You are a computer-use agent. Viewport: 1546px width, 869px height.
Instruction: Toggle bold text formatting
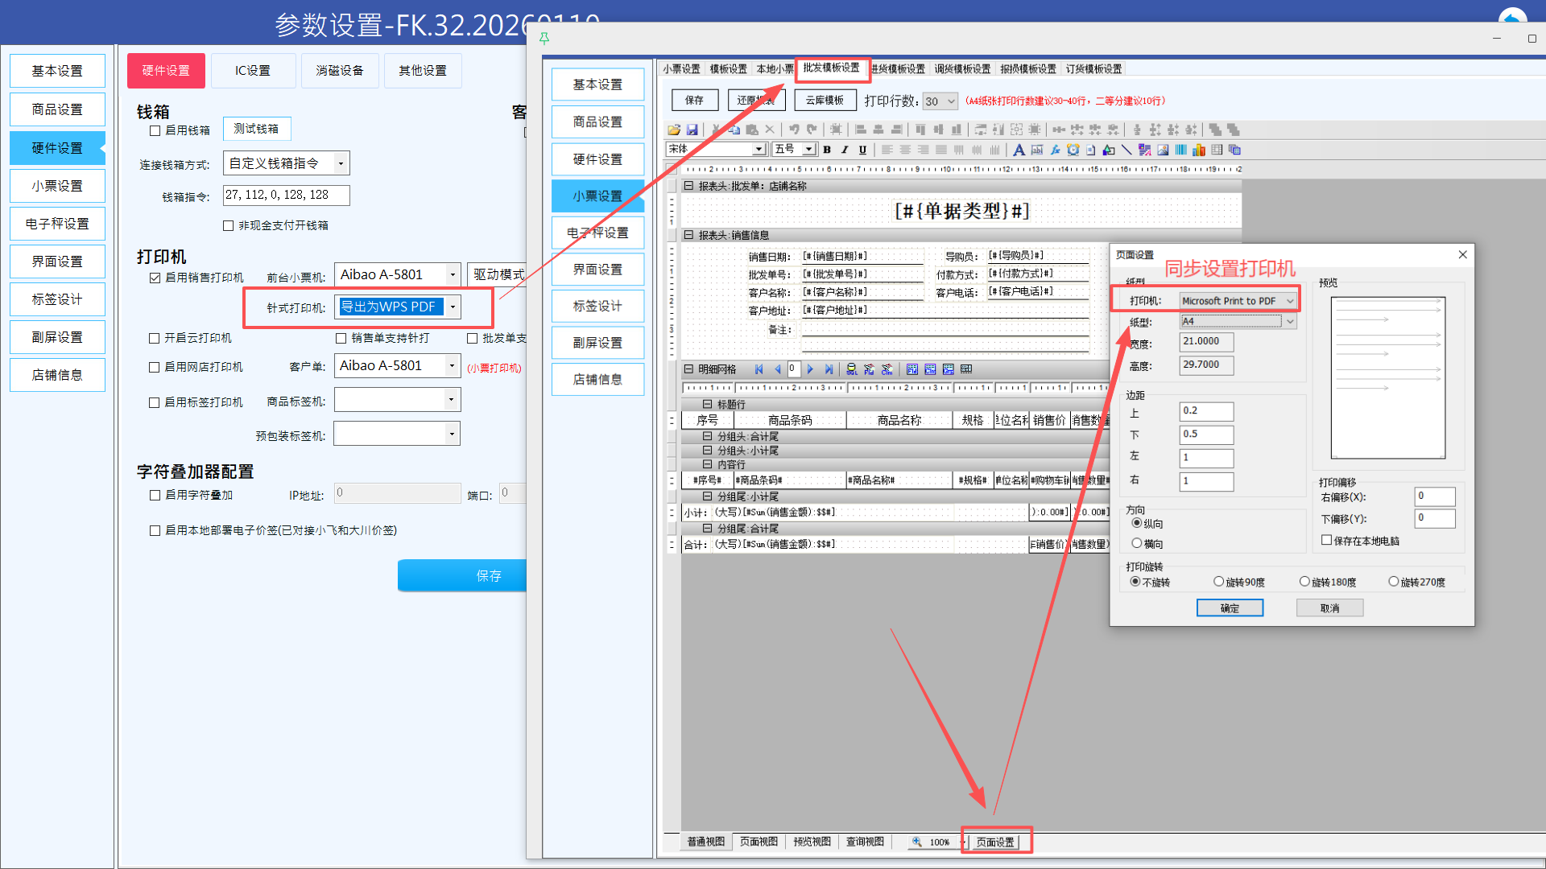[827, 150]
